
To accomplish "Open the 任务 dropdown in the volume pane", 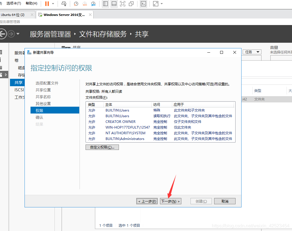I will pyautogui.click(x=251, y=51).
